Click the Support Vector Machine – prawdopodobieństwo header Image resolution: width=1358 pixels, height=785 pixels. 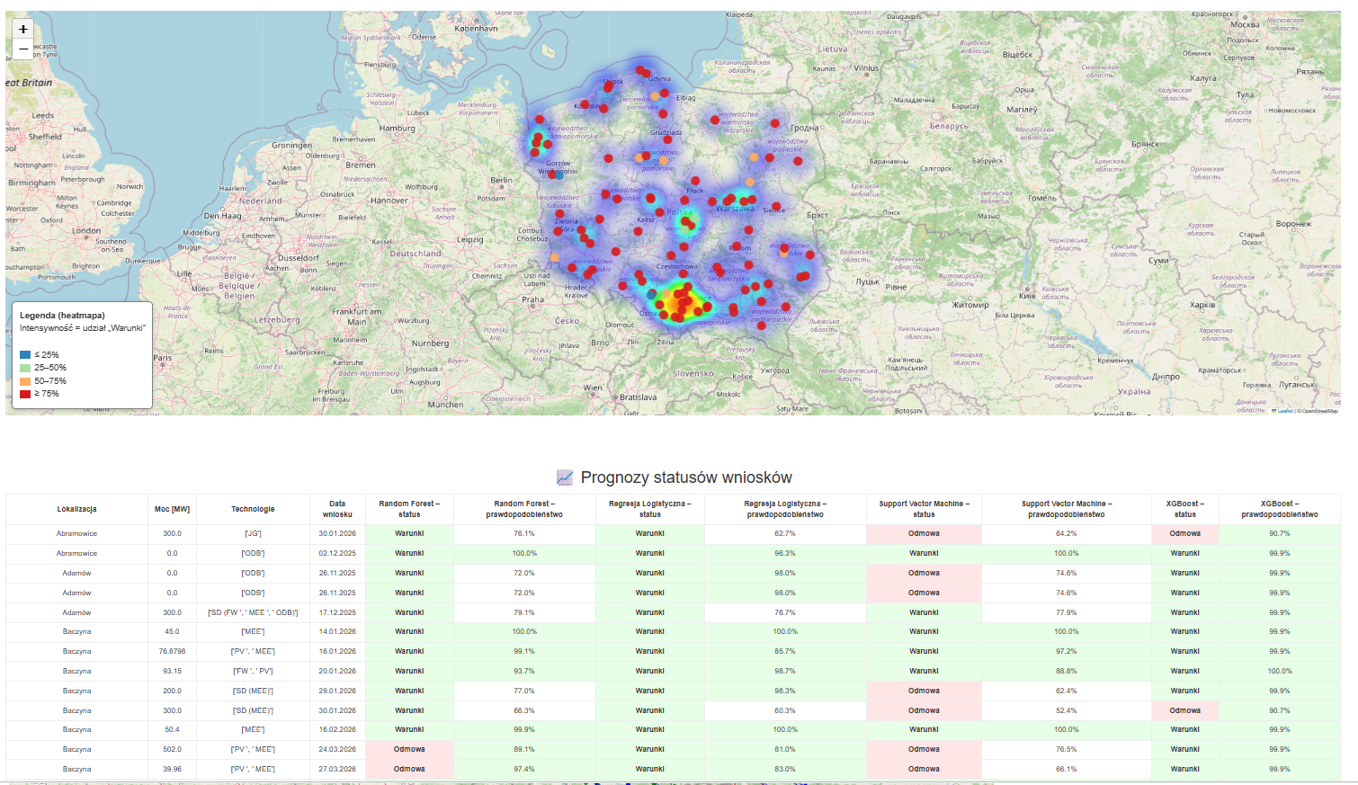[x=1067, y=509]
